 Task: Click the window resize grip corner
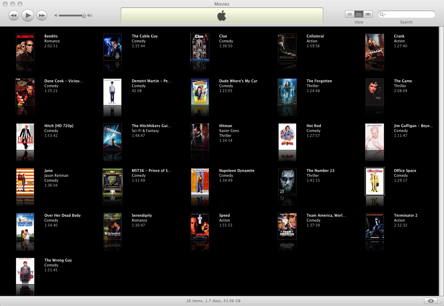[x=441, y=303]
